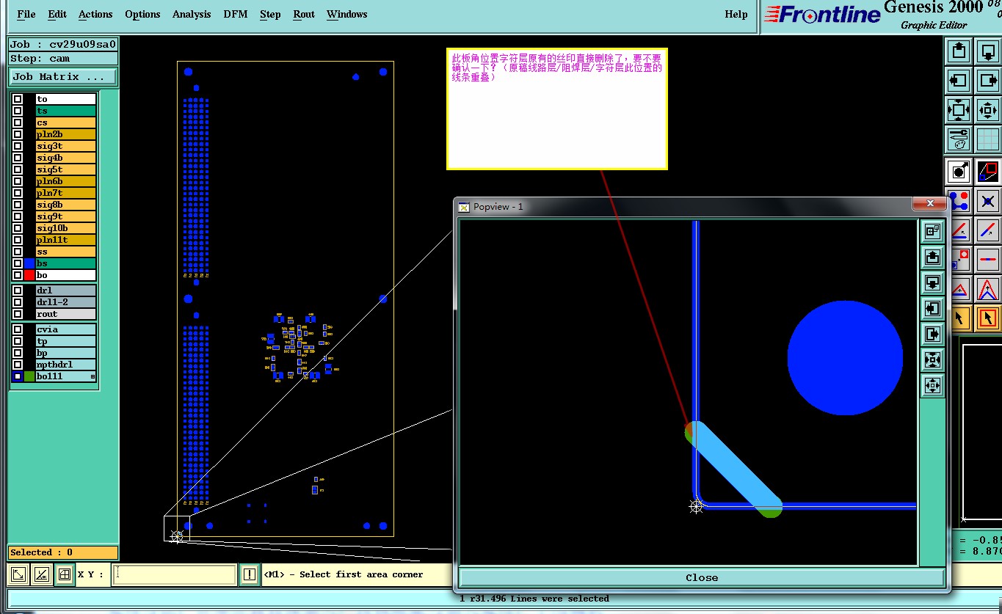Click Popview zoom-out four-arrows icon

click(932, 385)
